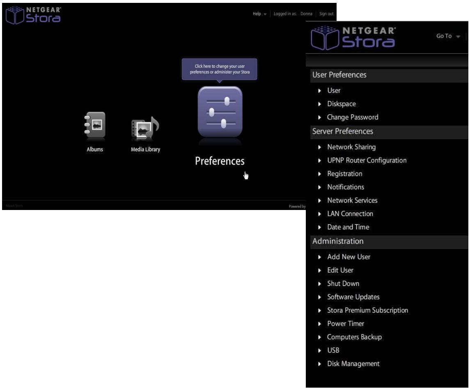Expand the UPNP Router Configuration arrow
Image resolution: width=470 pixels, height=388 pixels.
point(319,161)
